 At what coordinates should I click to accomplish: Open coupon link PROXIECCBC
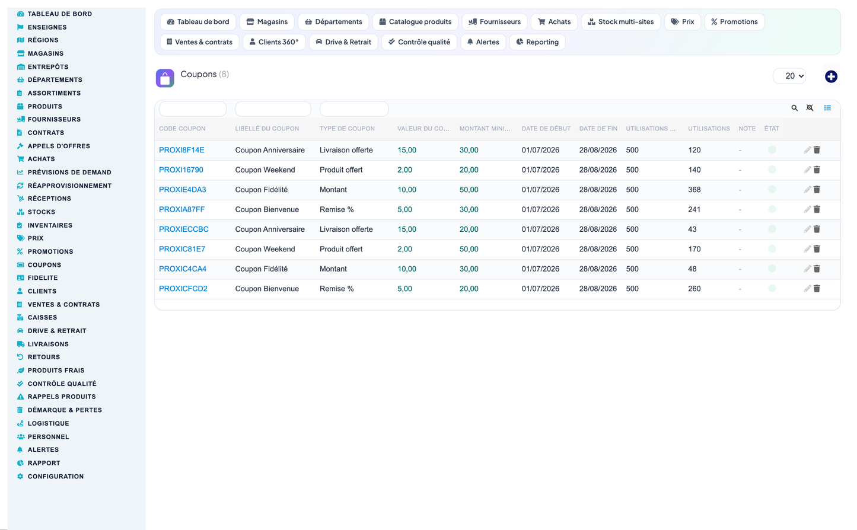click(184, 229)
